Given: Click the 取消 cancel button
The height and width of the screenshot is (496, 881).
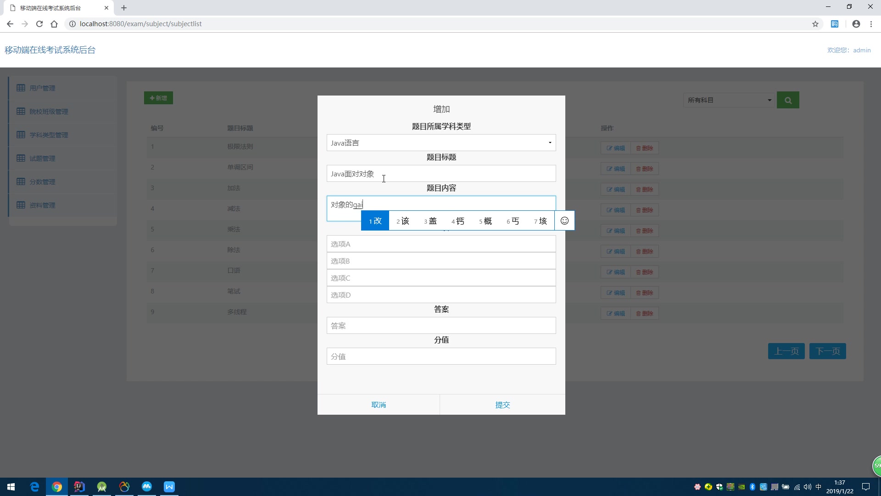Looking at the screenshot, I should (379, 405).
